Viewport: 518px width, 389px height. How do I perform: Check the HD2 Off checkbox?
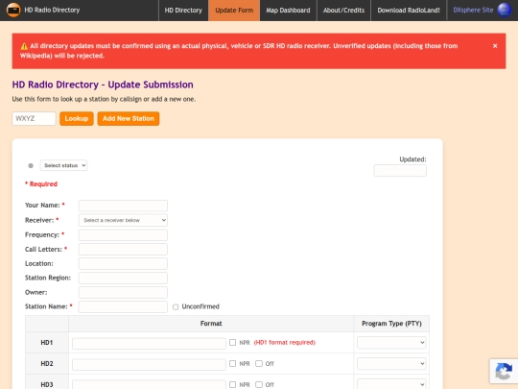[x=259, y=363]
